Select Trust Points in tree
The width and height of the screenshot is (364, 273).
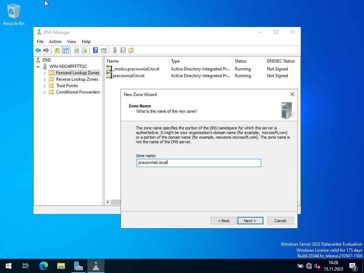pyautogui.click(x=67, y=85)
